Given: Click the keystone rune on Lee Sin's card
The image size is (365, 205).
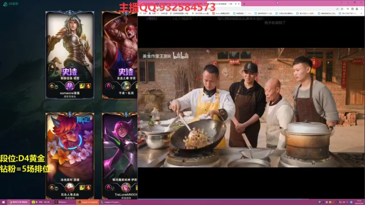Looking at the screenshot, I should coord(108,86).
